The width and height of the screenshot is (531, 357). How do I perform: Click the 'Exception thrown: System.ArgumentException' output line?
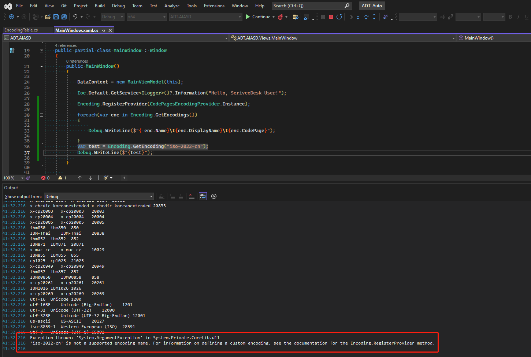click(x=125, y=338)
